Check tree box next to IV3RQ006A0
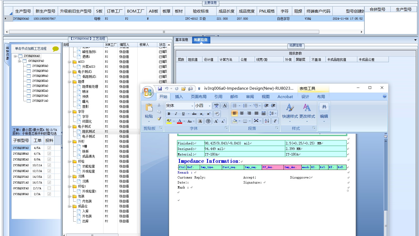Viewport: 419px width, 236px height. coord(20,56)
